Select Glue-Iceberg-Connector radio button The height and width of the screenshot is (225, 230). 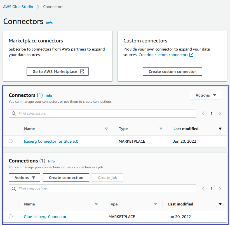pyautogui.click(x=11, y=216)
